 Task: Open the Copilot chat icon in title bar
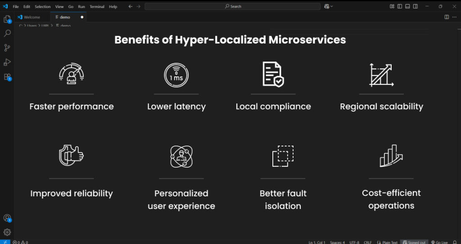click(x=327, y=6)
